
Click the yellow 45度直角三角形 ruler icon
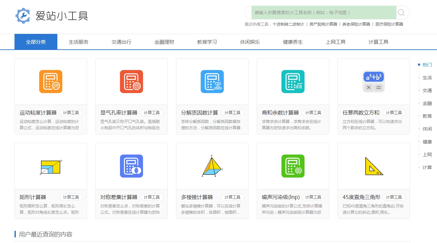point(373,166)
